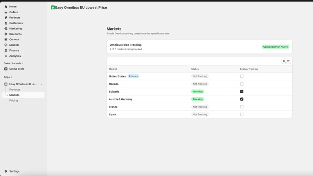The height and width of the screenshot is (176, 313).
Task: Enable tracking for Spain
Action: (242, 114)
